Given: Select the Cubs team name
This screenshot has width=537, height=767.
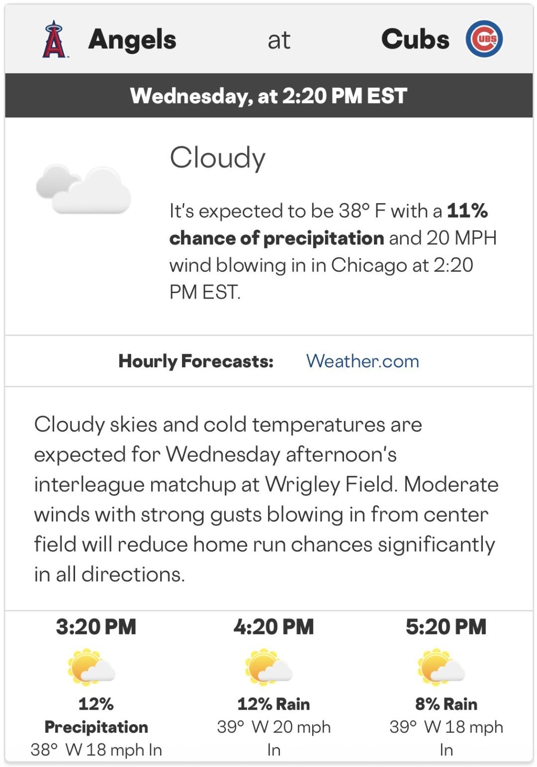Looking at the screenshot, I should [415, 40].
